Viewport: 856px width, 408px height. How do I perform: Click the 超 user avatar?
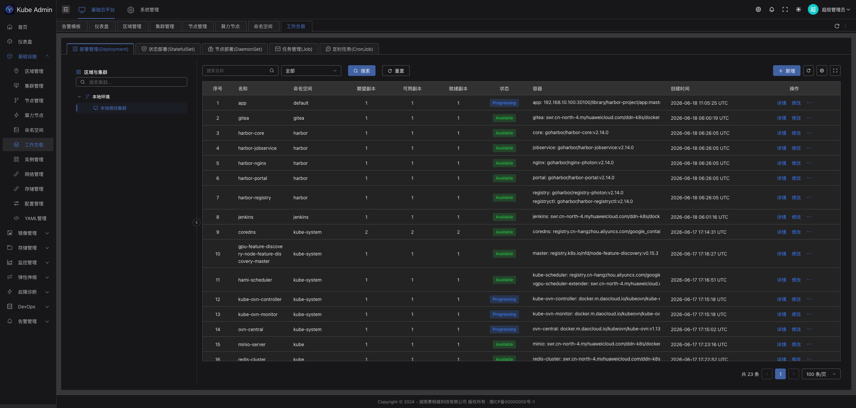[813, 9]
